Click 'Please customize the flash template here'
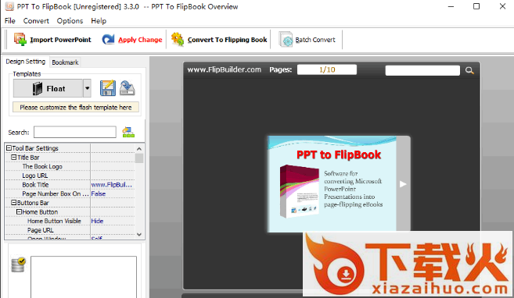The width and height of the screenshot is (514, 298). click(76, 107)
